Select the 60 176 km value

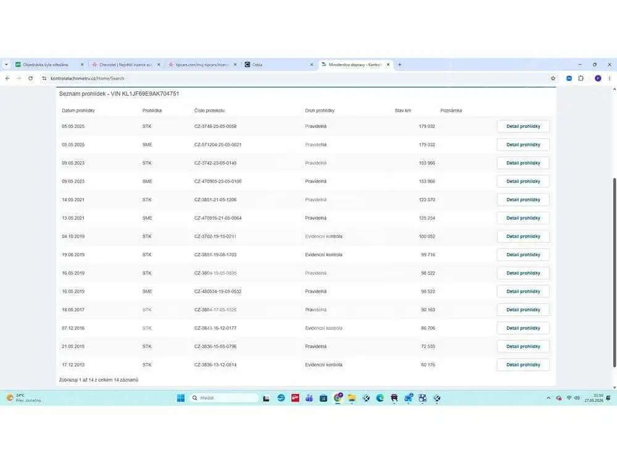pyautogui.click(x=428, y=365)
